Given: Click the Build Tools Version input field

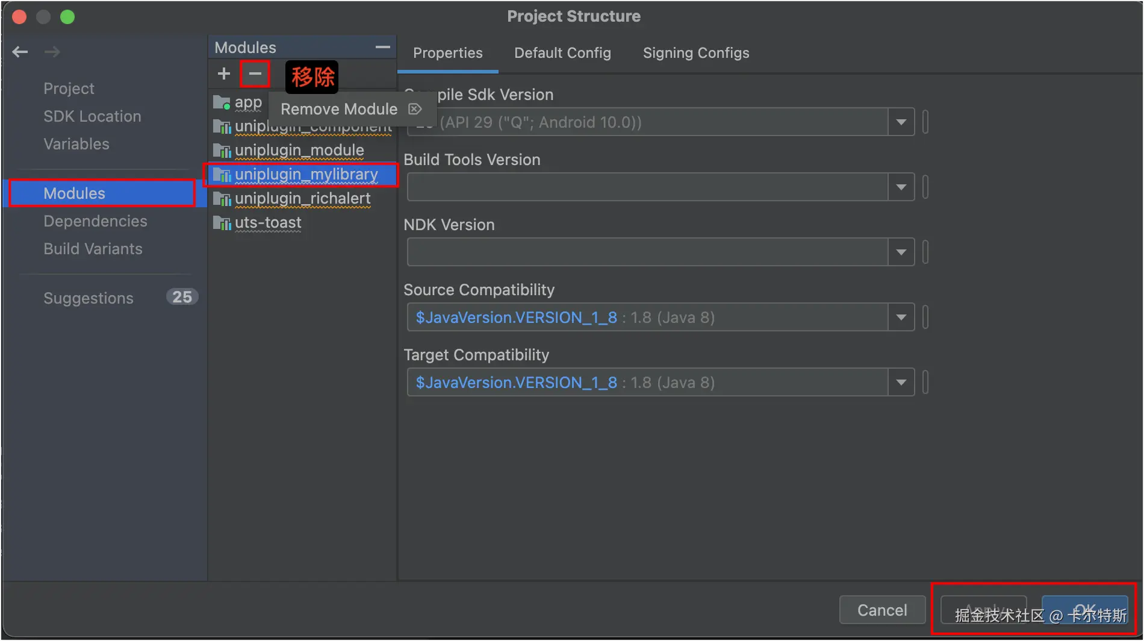Looking at the screenshot, I should coord(647,187).
